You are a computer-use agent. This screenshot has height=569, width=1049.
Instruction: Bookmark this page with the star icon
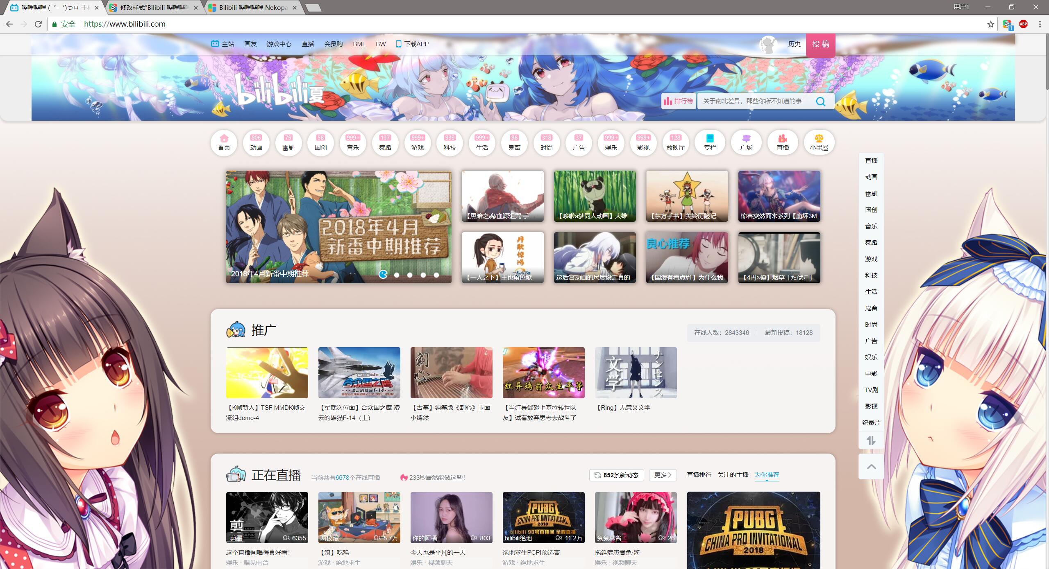[x=991, y=24]
